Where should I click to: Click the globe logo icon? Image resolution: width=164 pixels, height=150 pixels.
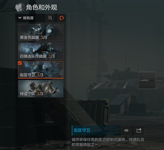coord(20,7)
